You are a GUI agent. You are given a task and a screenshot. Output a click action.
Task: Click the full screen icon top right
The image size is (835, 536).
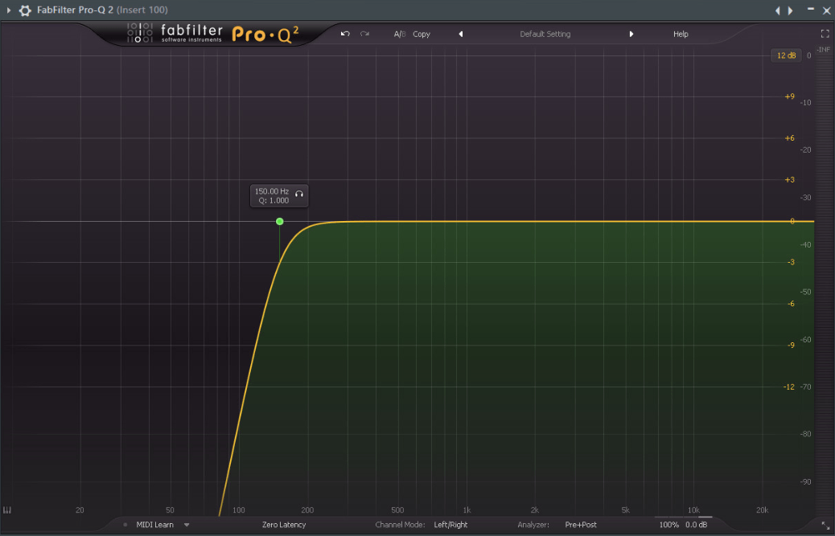pyautogui.click(x=825, y=34)
